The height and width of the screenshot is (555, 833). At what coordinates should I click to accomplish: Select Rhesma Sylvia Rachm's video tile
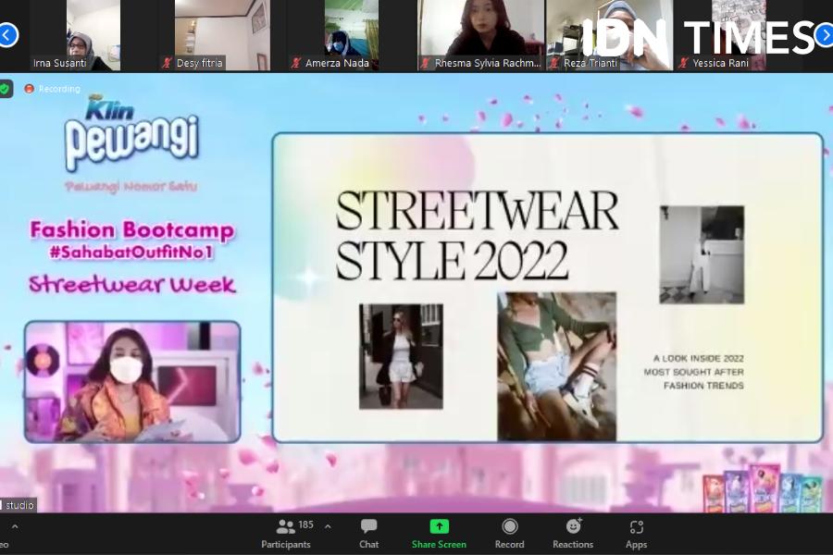(x=480, y=35)
